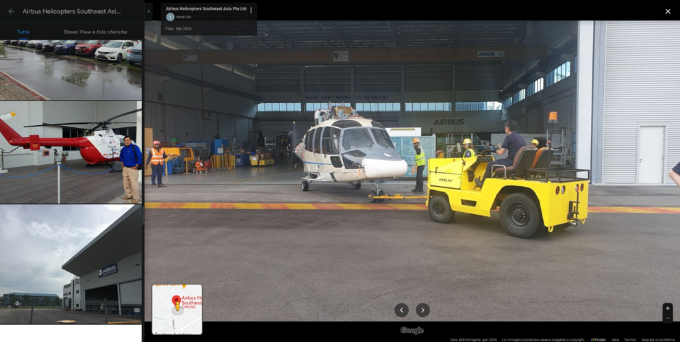Viewport: 680px width, 342px height.
Task: Click Segnala un problema
Action: (658, 340)
